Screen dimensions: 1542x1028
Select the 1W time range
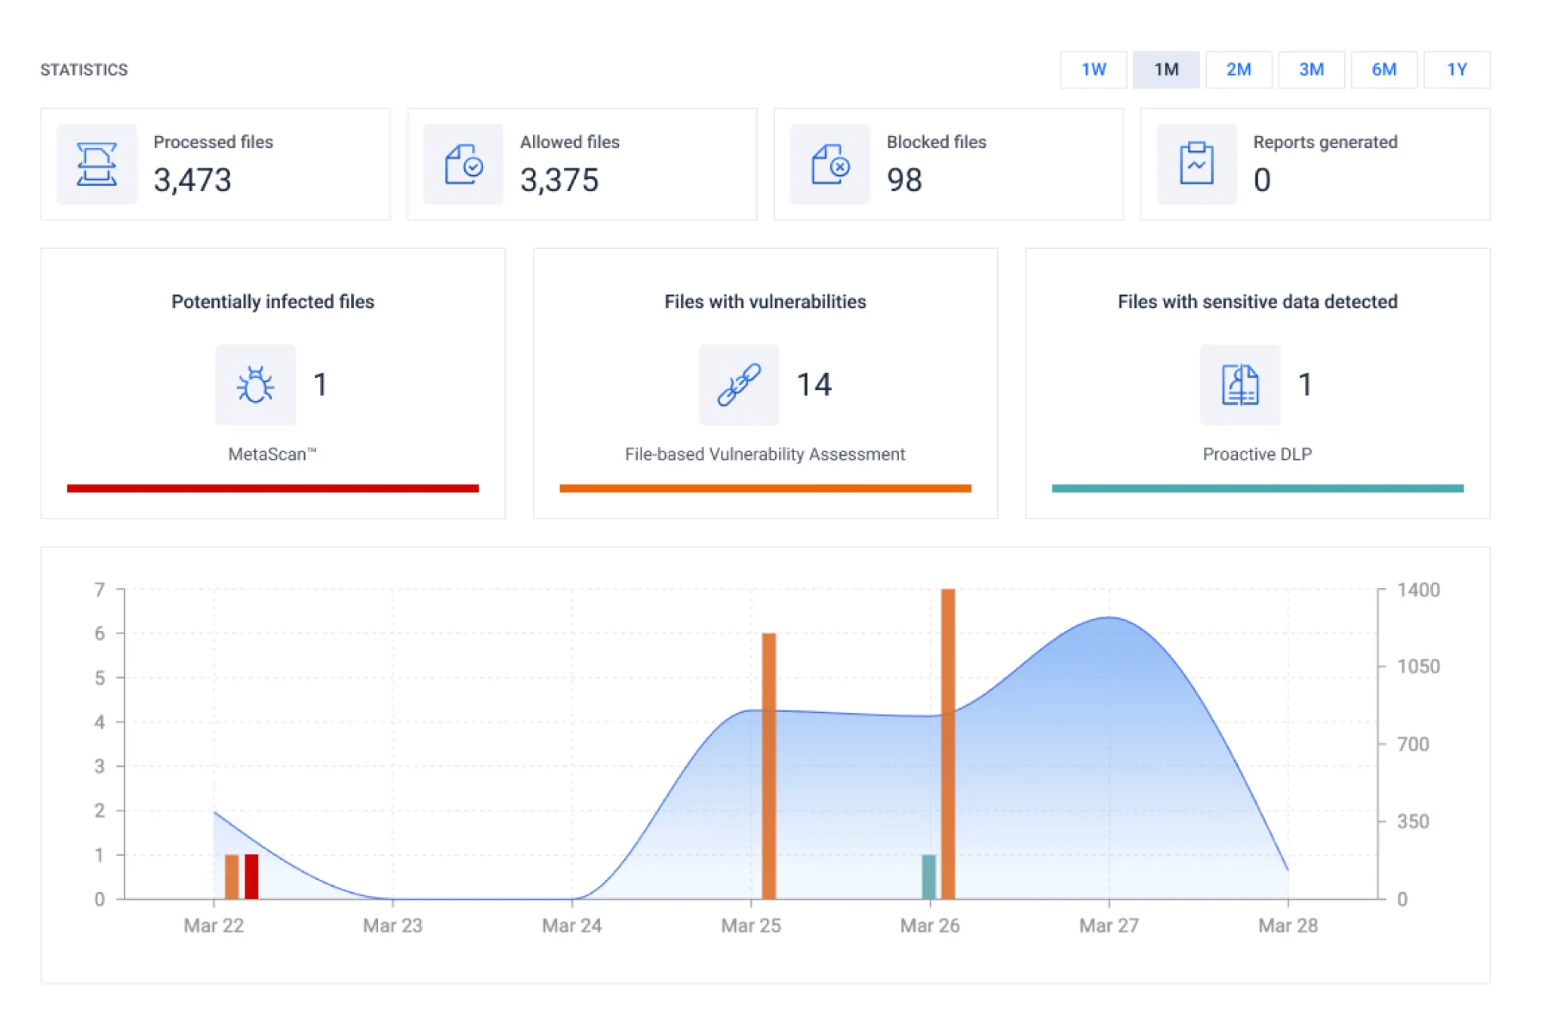pyautogui.click(x=1093, y=69)
